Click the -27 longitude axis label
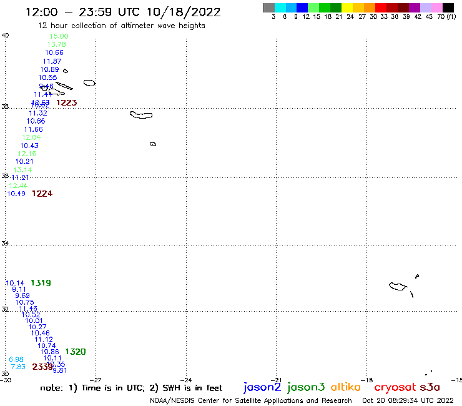Viewport: 462px width, 406px height. coord(96,380)
